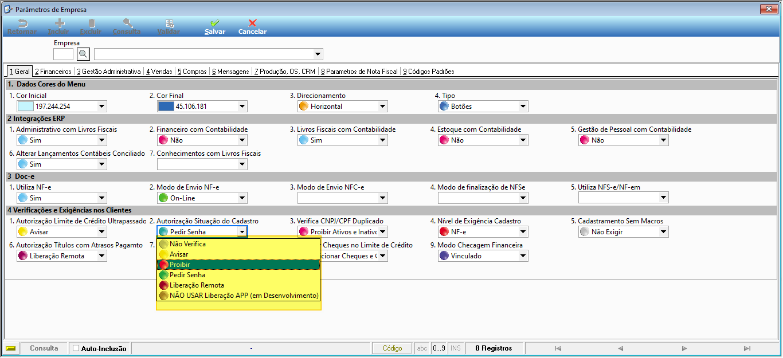Click the Cancelar red X icon
This screenshot has height=358, width=783.
pyautogui.click(x=252, y=23)
